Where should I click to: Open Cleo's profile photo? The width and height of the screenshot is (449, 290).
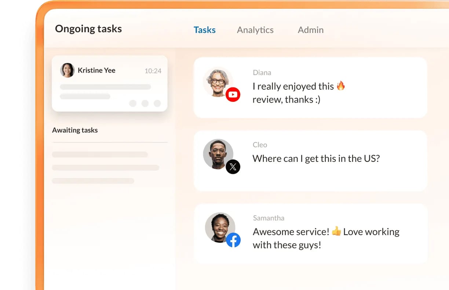point(218,154)
